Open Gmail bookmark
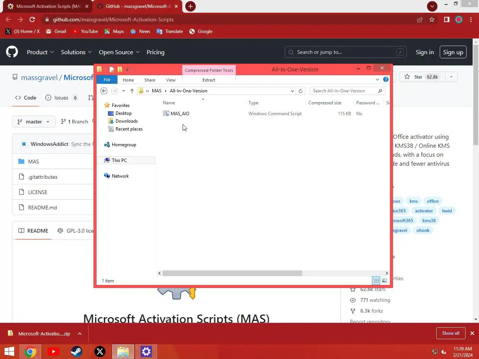Viewport: 479px width, 359px height. (x=56, y=31)
